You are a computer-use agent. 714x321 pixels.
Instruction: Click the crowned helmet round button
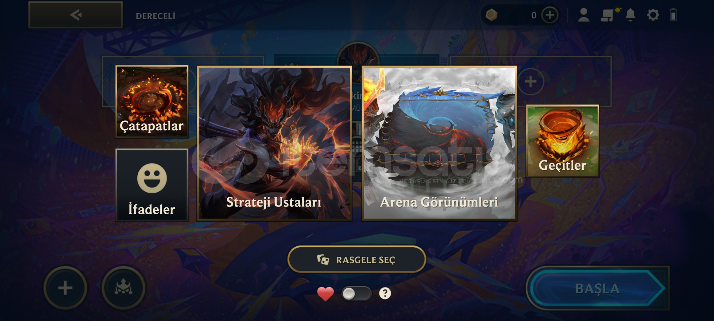tap(123, 288)
